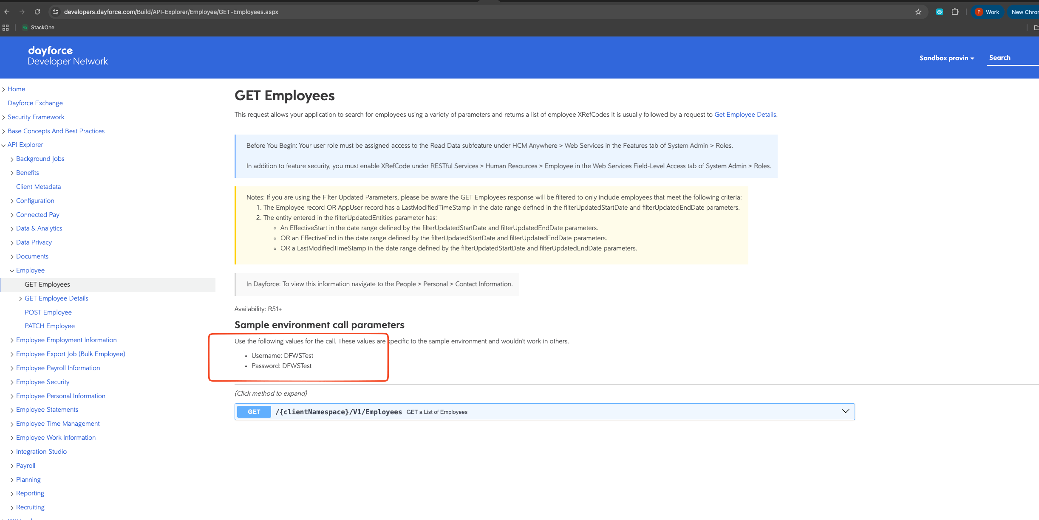This screenshot has width=1039, height=520.
Task: Expand Security Framework chevron
Action: pos(3,117)
